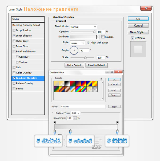This screenshot has width=160, height=161.
Task: Open the Blend Mode dropdown
Action: [x=83, y=27]
